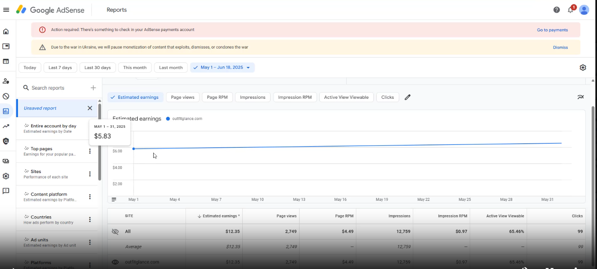
Task: Sort by Estimated earnings column
Action: coord(218,216)
